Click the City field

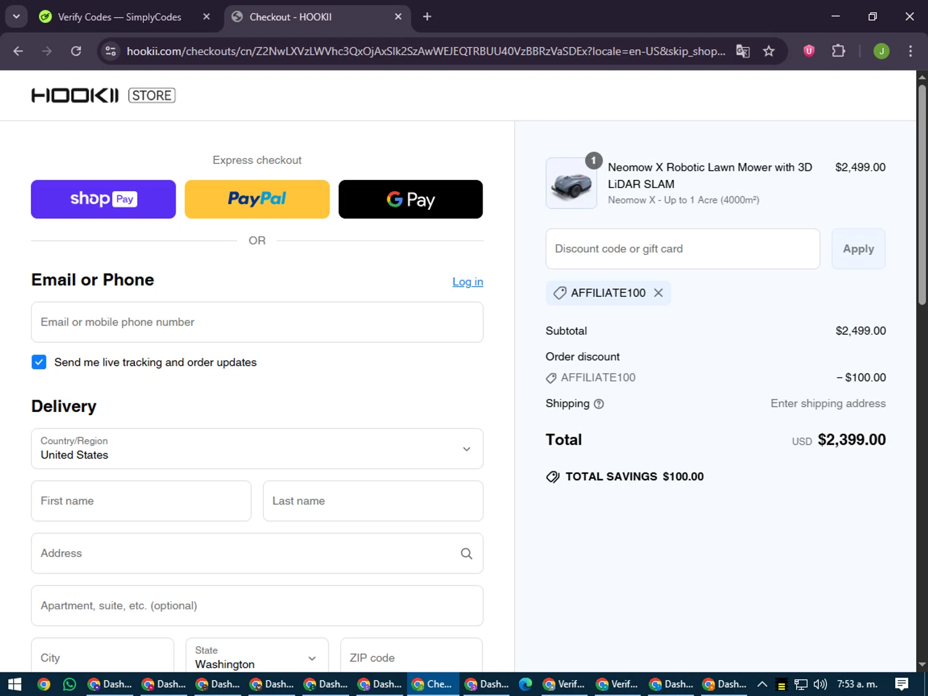click(103, 656)
